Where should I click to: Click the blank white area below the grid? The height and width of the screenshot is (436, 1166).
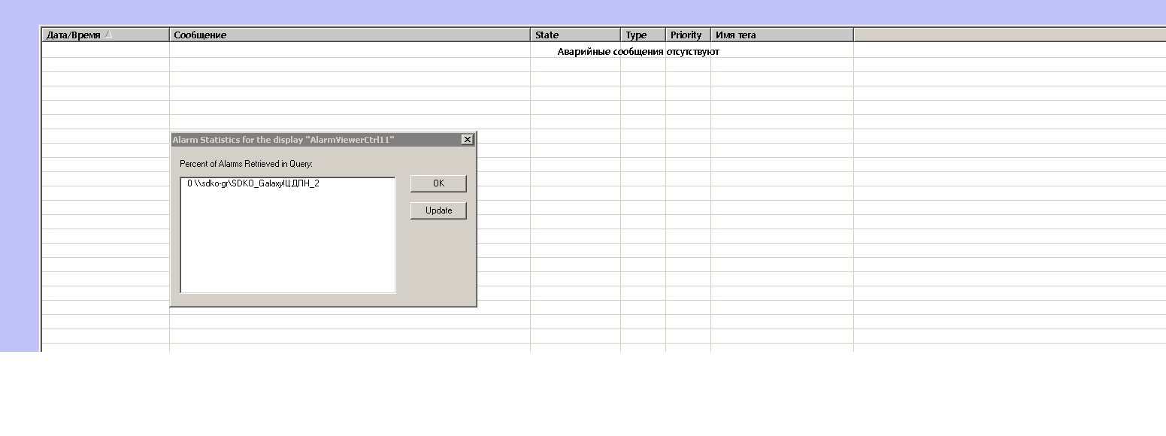[583, 395]
